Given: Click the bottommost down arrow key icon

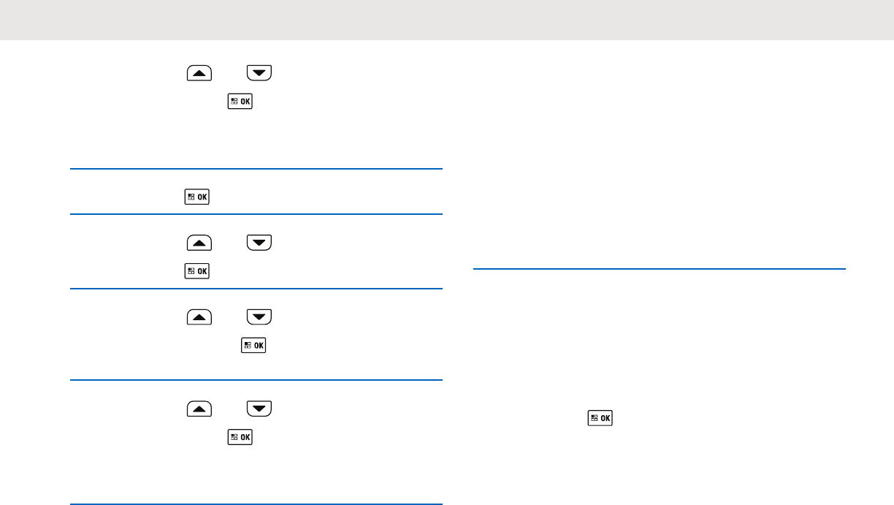Looking at the screenshot, I should (x=259, y=409).
